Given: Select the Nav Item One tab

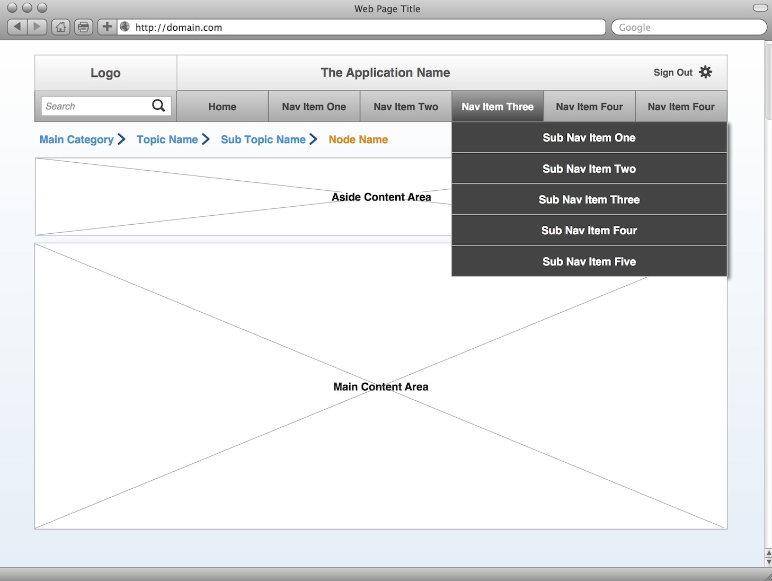Looking at the screenshot, I should [x=314, y=107].
